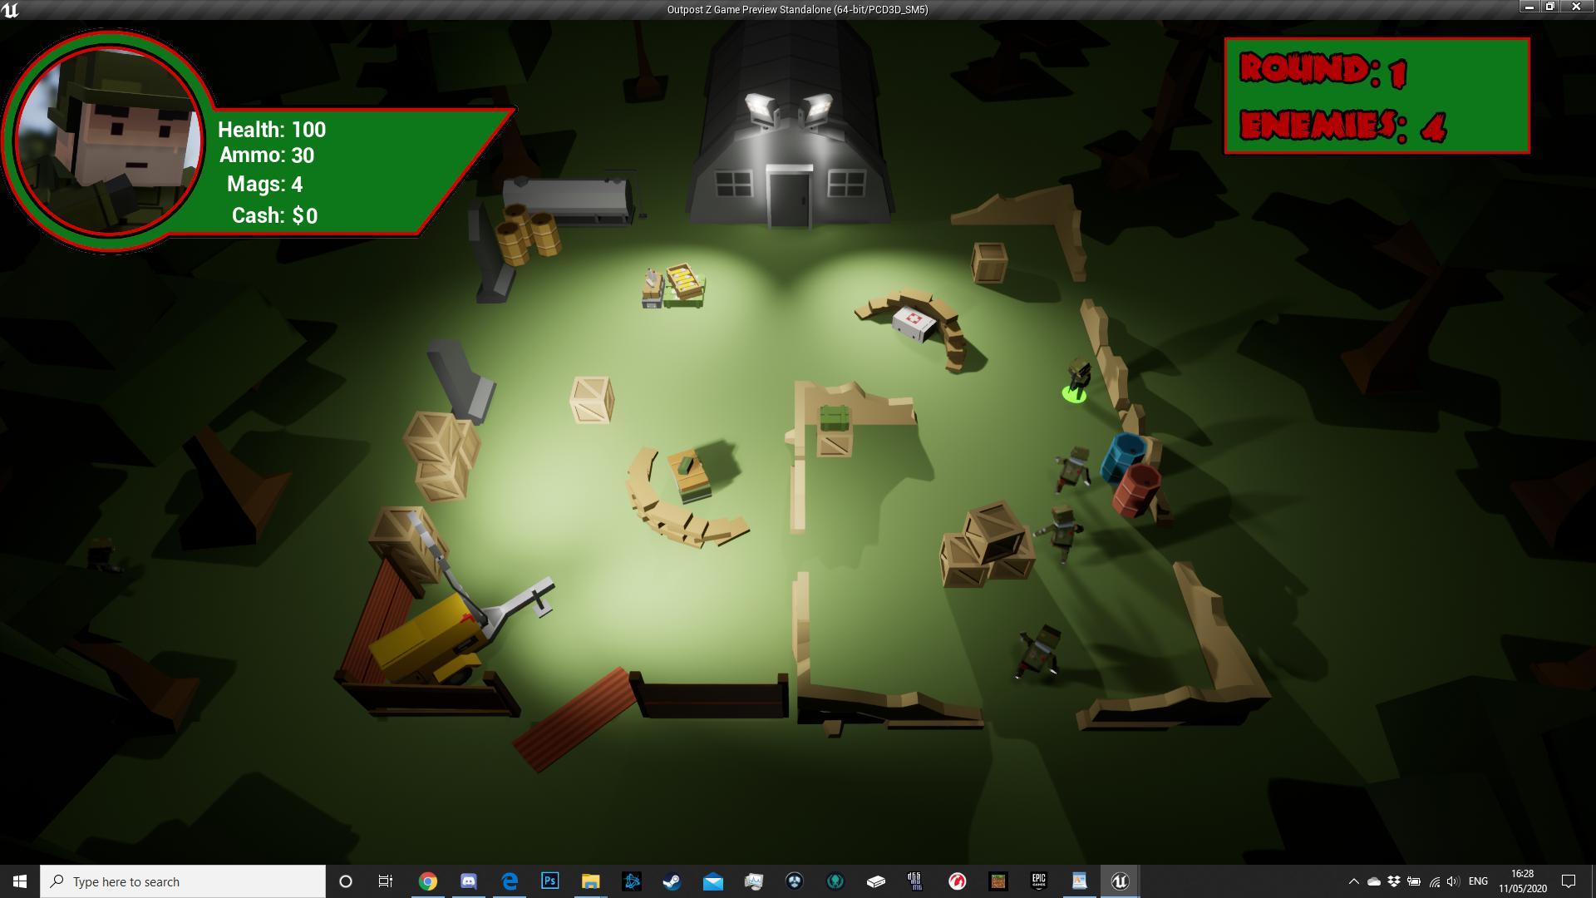Click the player soldier portrait
The image size is (1596, 898).
click(x=109, y=140)
